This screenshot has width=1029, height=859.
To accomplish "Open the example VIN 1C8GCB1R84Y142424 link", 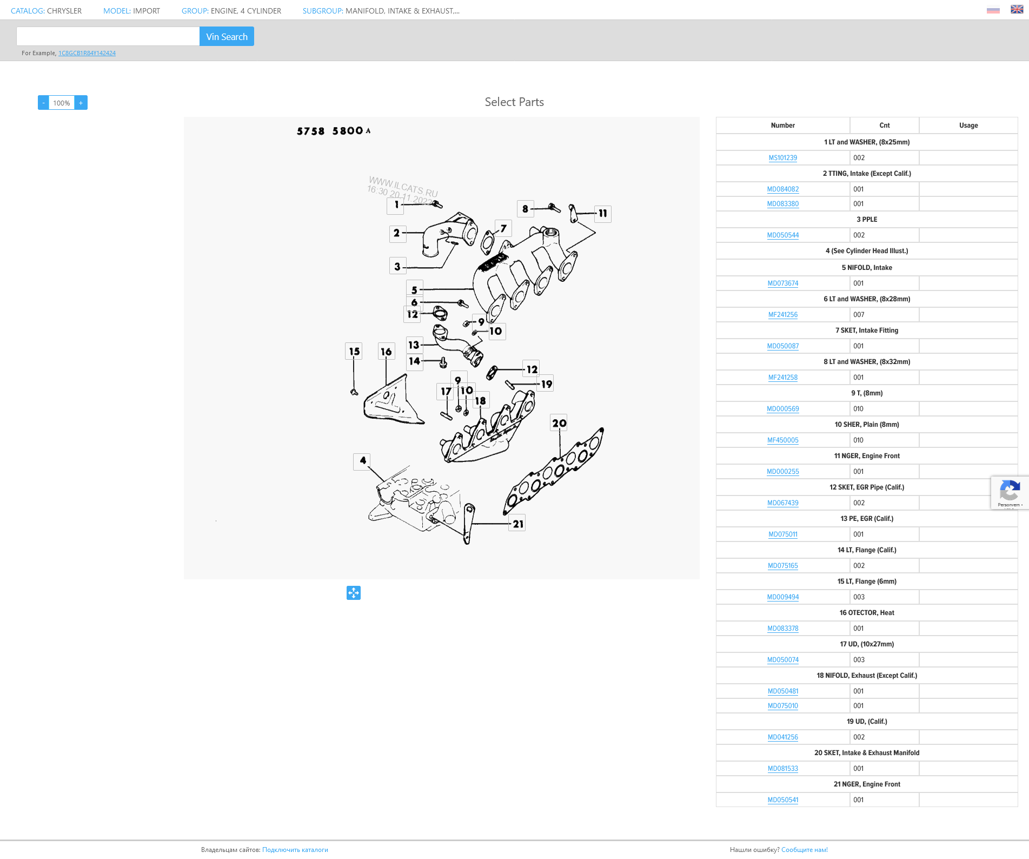I will [x=87, y=53].
